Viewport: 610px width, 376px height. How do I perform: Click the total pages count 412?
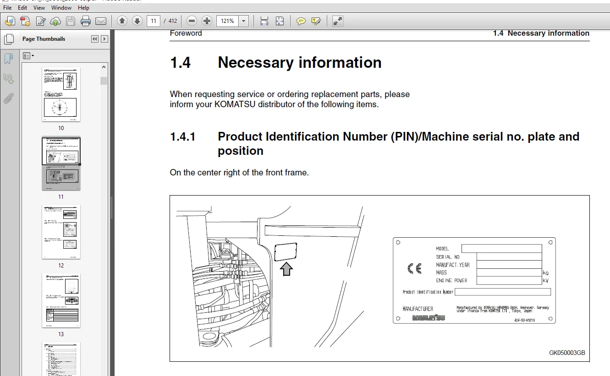click(x=173, y=21)
